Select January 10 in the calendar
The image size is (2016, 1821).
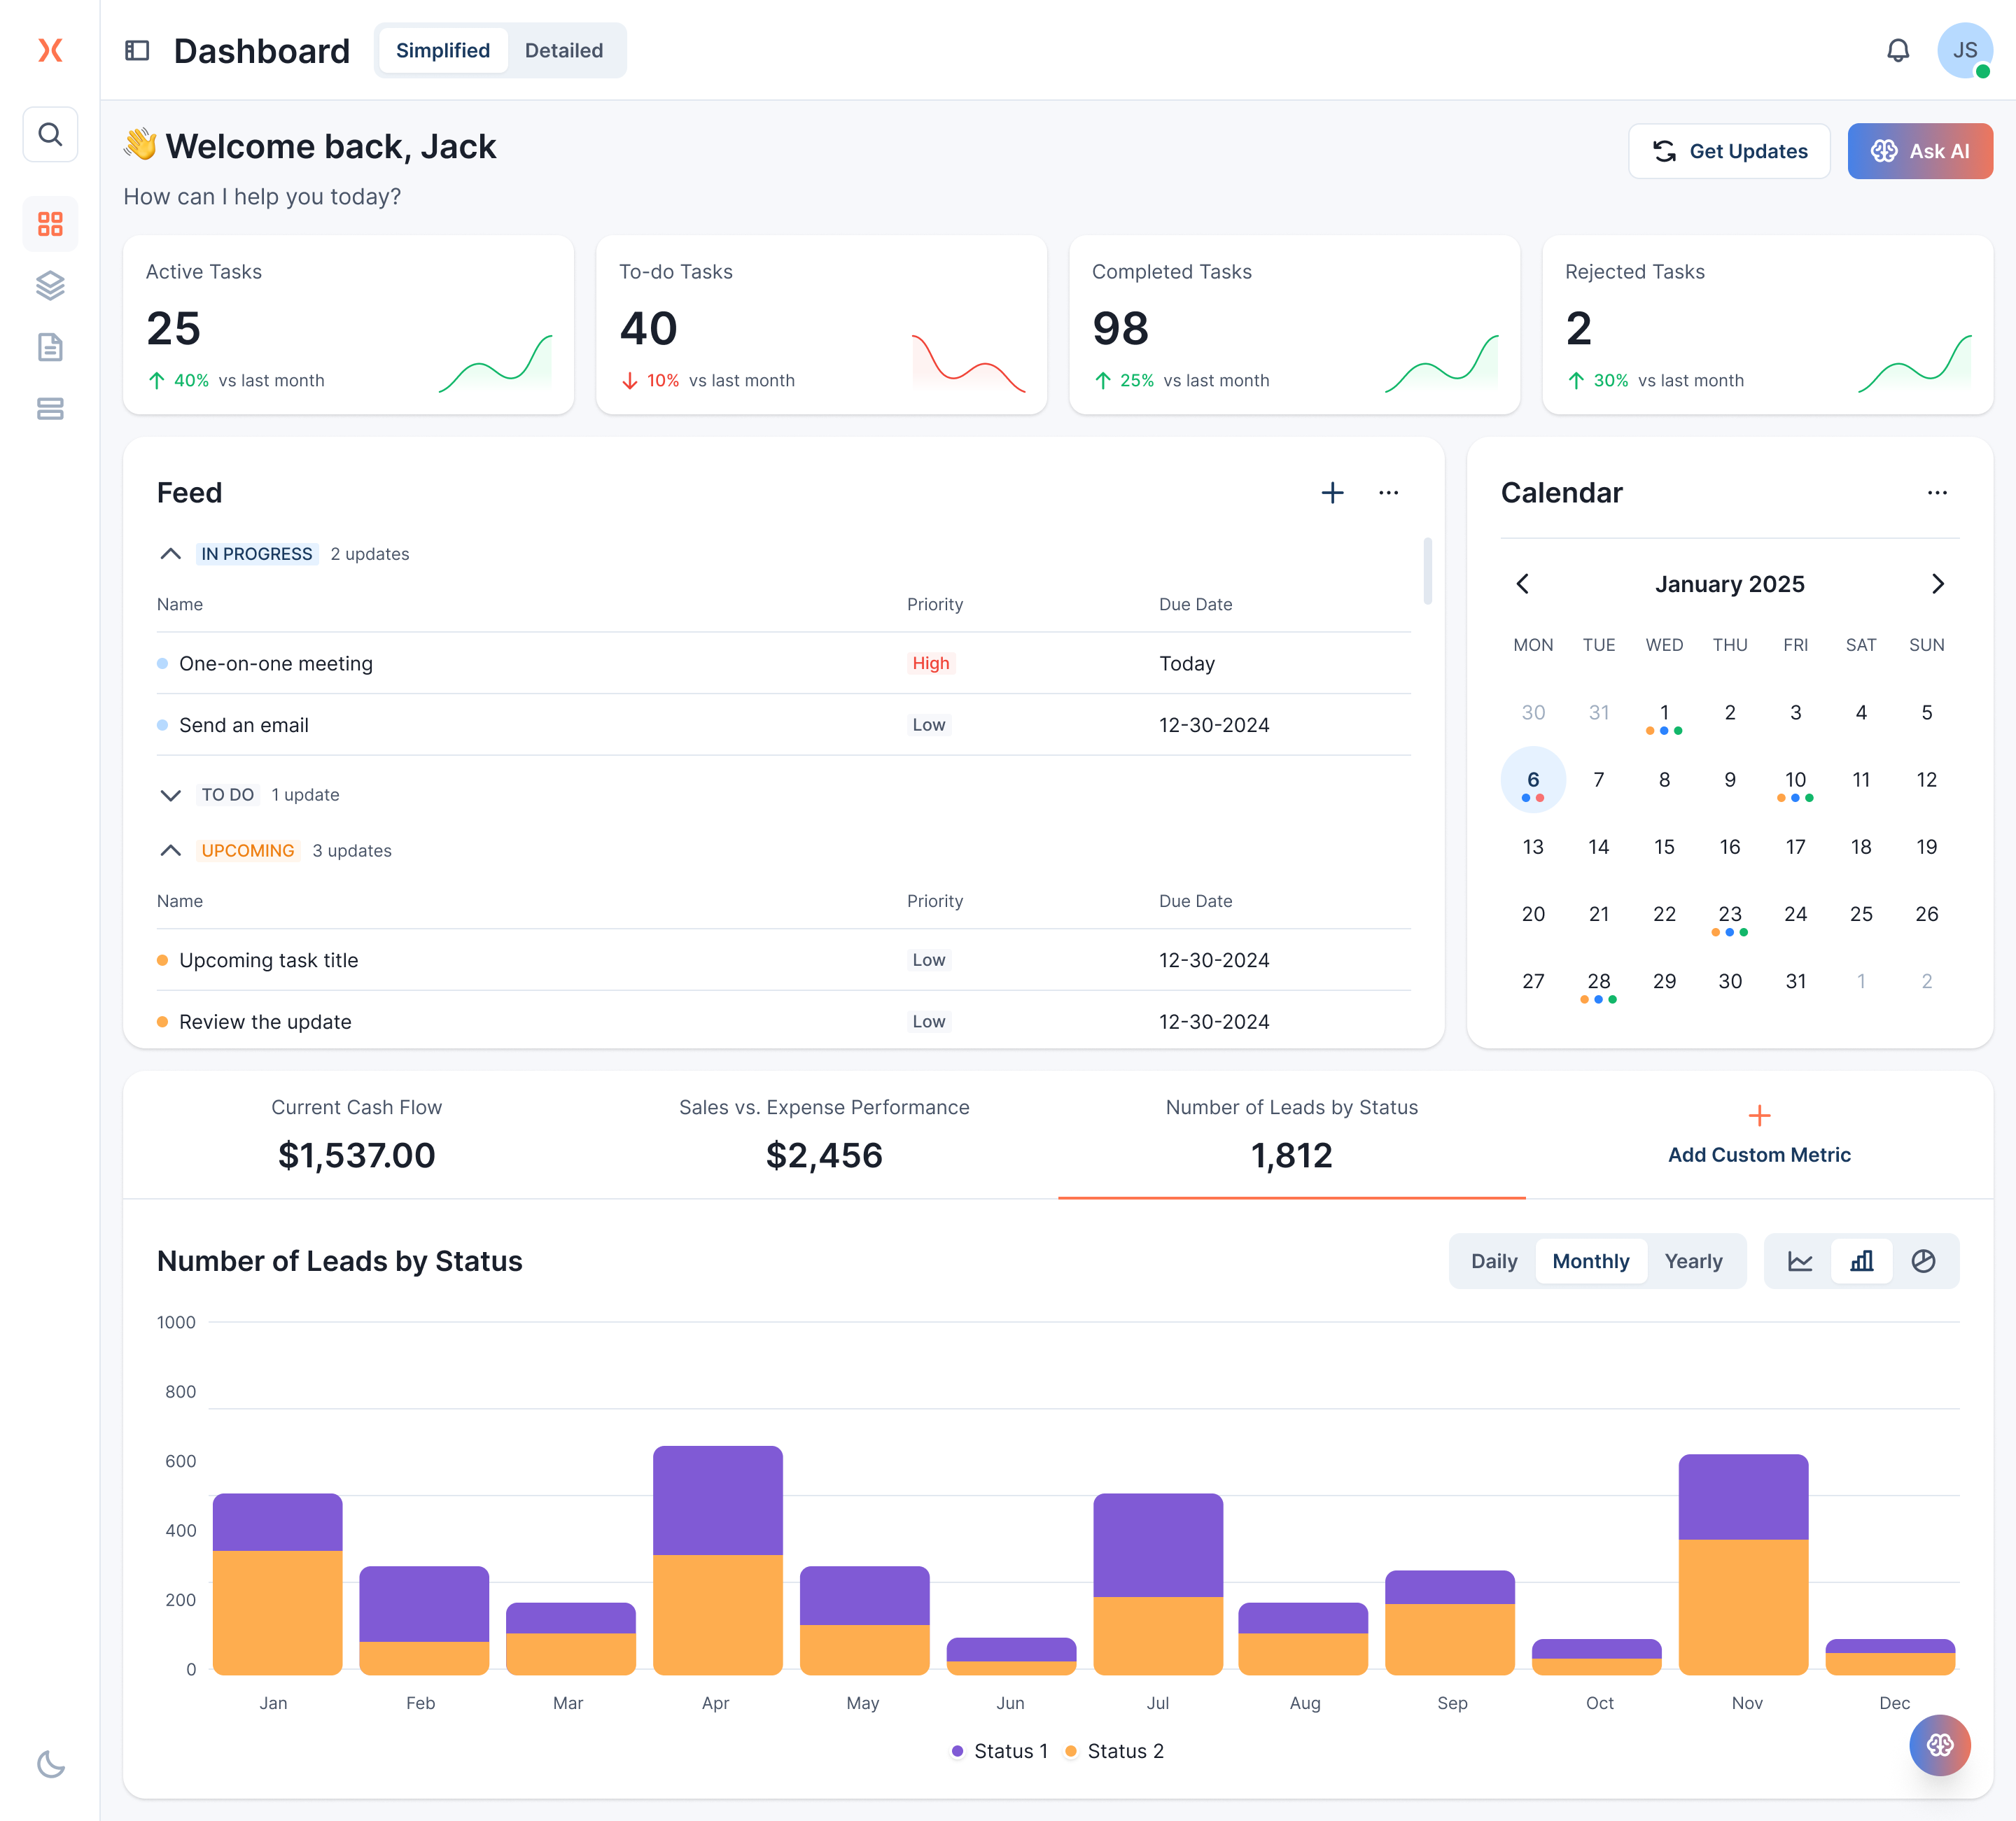point(1795,780)
